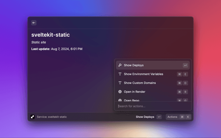Screen dimensions: 221x138
Task: Click the Actions button in bottom bar
Action: click(x=172, y=117)
